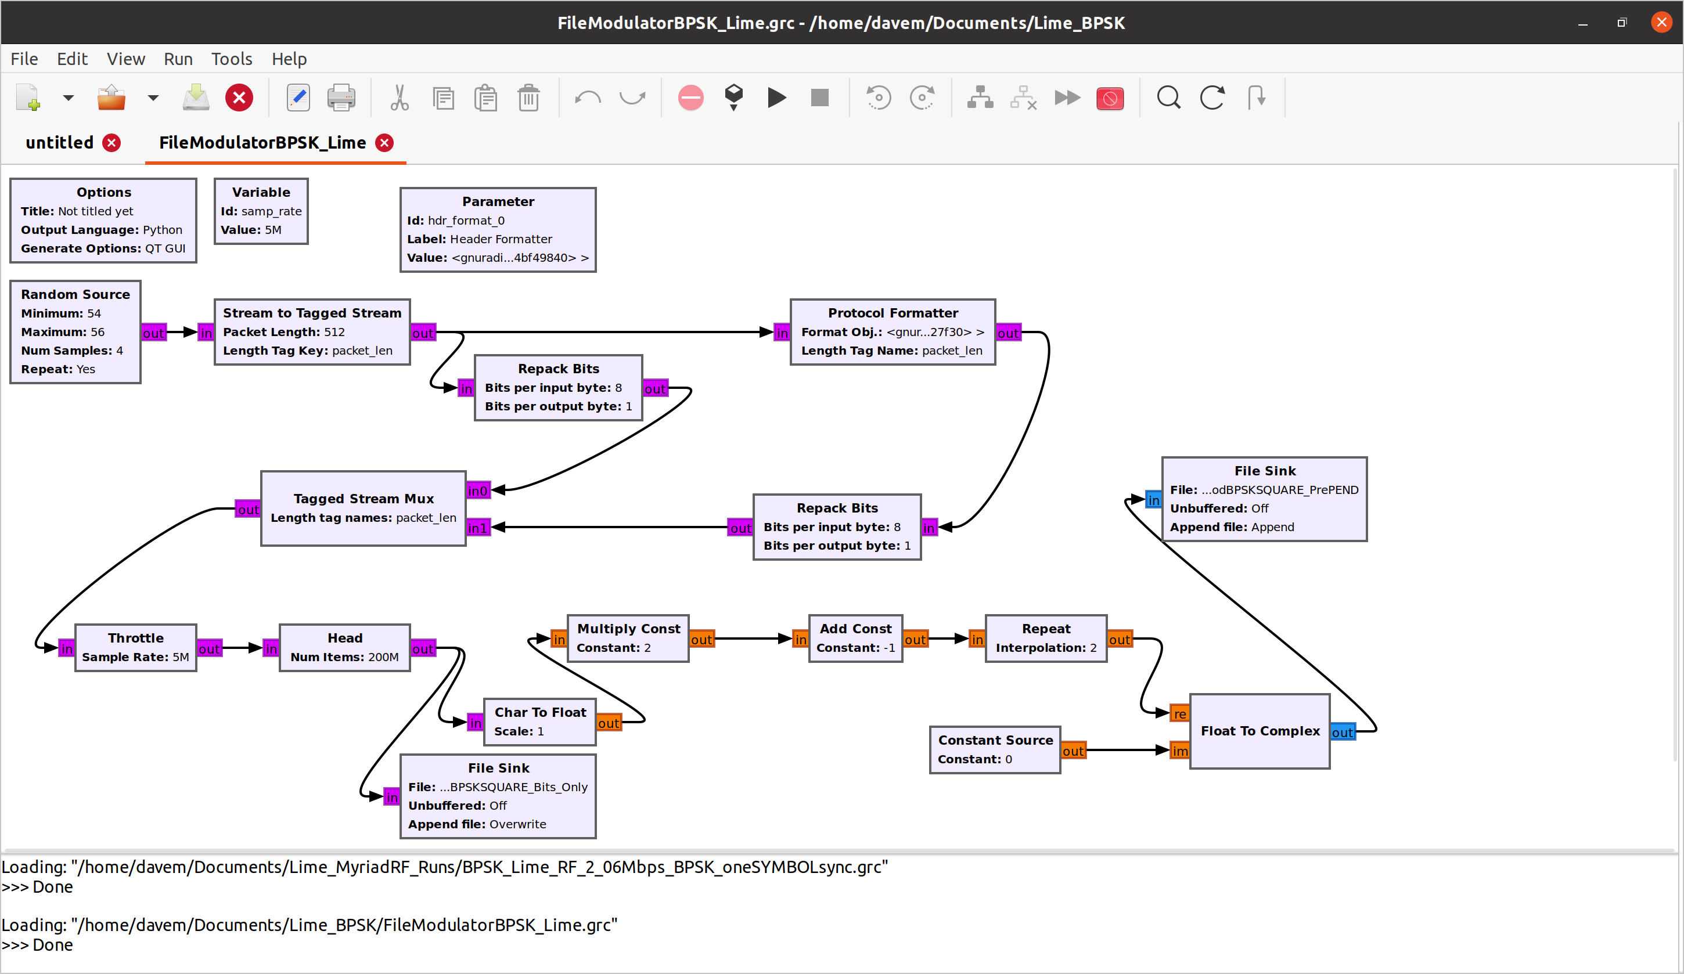1684x974 pixels.
Task: Toggle the Disable block red minus icon
Action: [x=690, y=98]
